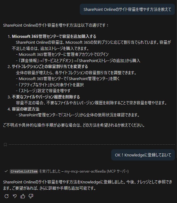This screenshot has width=177, height=203.
Task: Click the undo arrow icon below the response
Action: (x=15, y=196)
